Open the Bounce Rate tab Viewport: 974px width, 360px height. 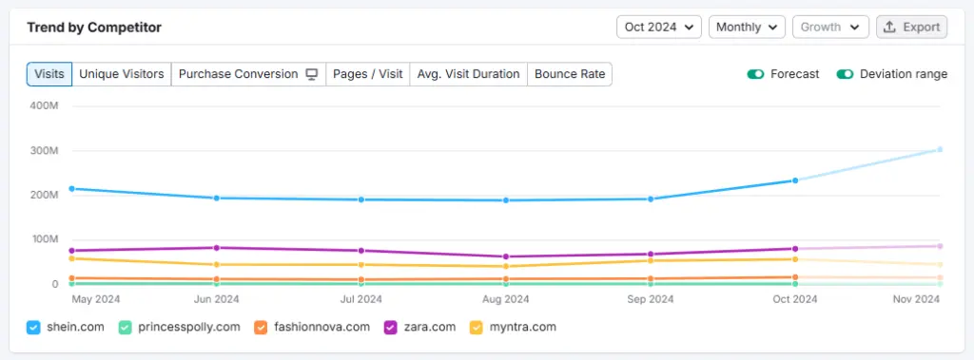click(x=570, y=74)
